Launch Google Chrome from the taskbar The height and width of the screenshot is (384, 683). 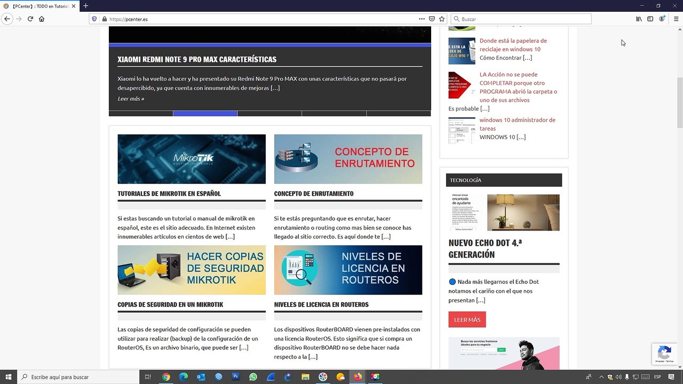166,377
